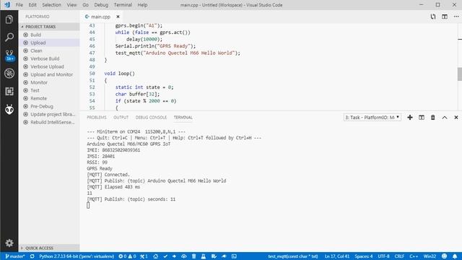Open the File menu
Viewport: 462px width, 260px height.
[x=19, y=5]
